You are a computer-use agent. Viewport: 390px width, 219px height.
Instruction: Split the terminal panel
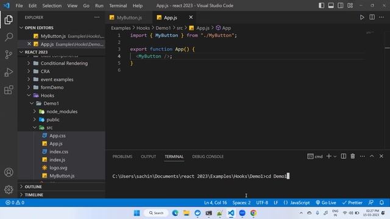343,156
